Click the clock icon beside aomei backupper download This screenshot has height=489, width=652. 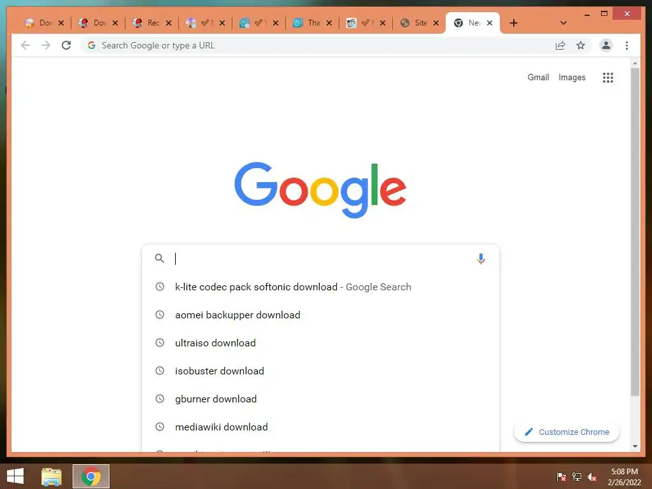[160, 315]
